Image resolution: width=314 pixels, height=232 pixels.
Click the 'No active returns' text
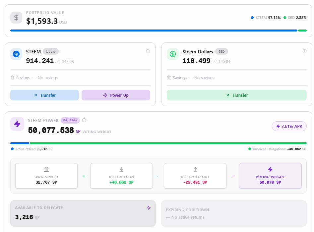click(188, 217)
